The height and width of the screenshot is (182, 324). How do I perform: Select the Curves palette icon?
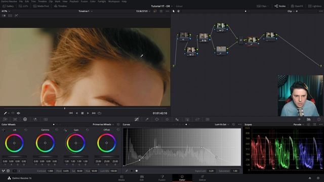(x=137, y=119)
